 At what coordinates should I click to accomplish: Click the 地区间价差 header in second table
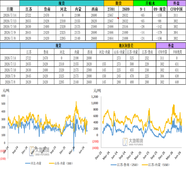pos(126,45)
